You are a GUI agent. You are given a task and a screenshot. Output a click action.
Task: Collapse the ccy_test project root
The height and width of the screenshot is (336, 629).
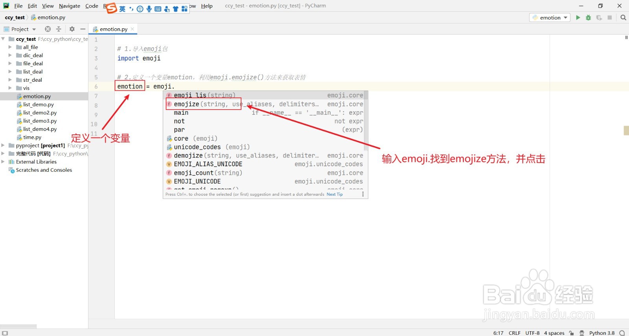[x=3, y=39]
